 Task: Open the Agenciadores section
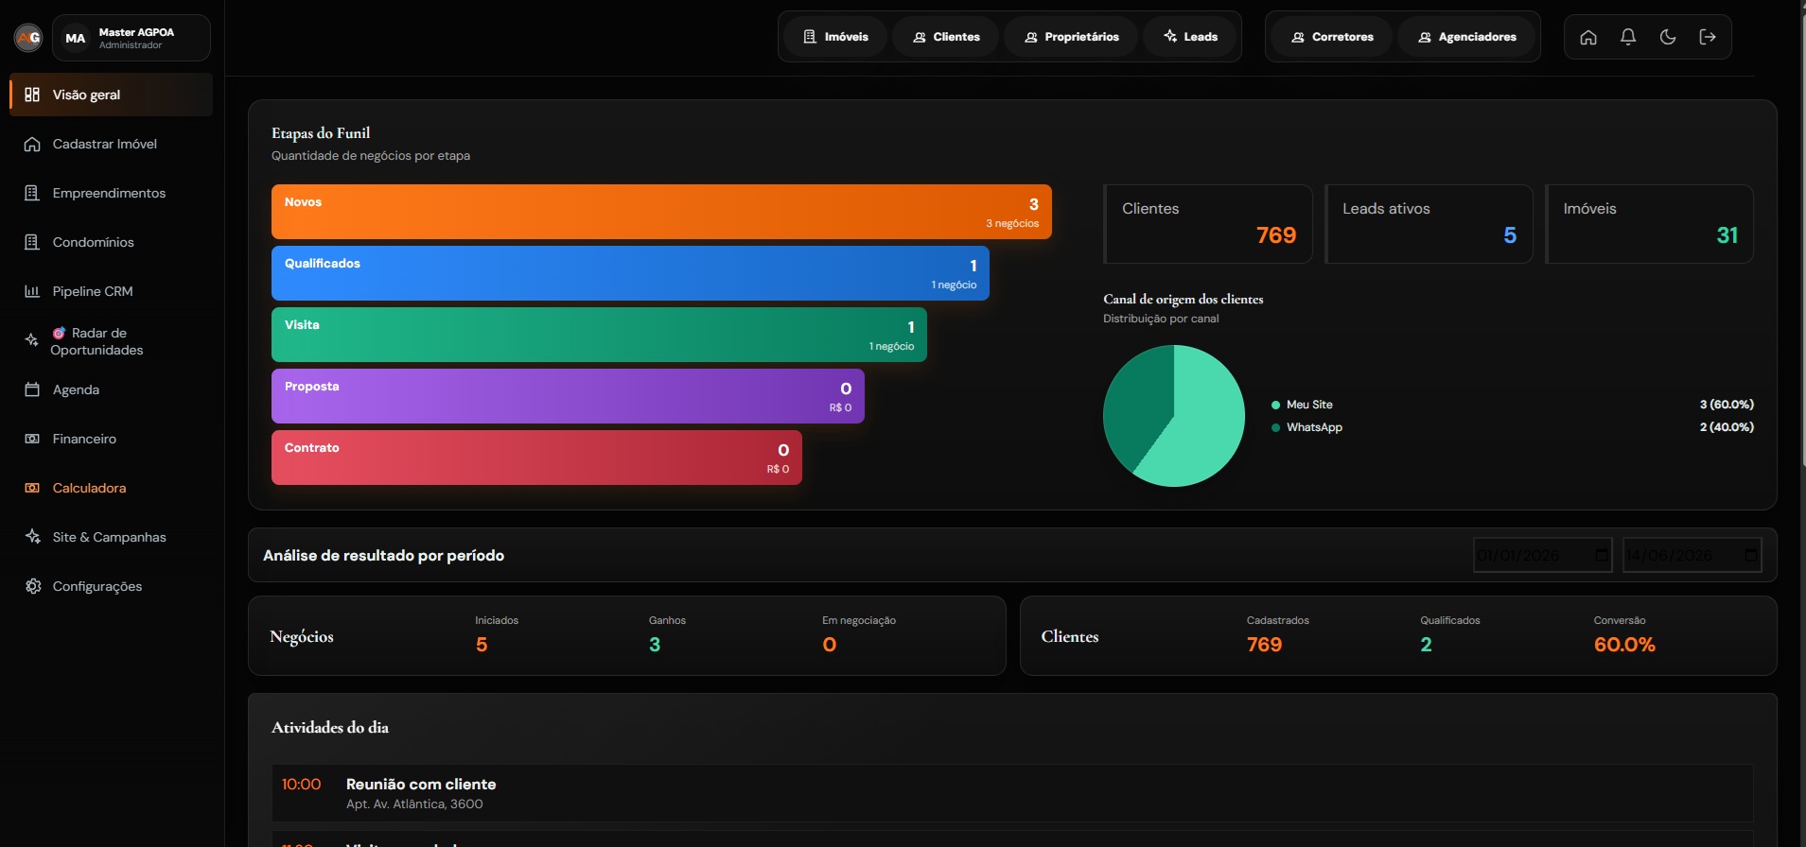coord(1466,37)
